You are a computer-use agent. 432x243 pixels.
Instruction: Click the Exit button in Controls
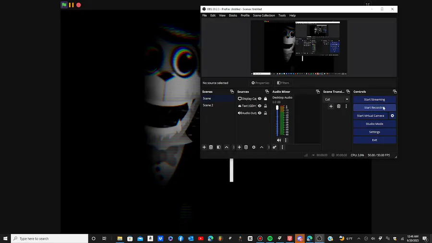pos(374,140)
